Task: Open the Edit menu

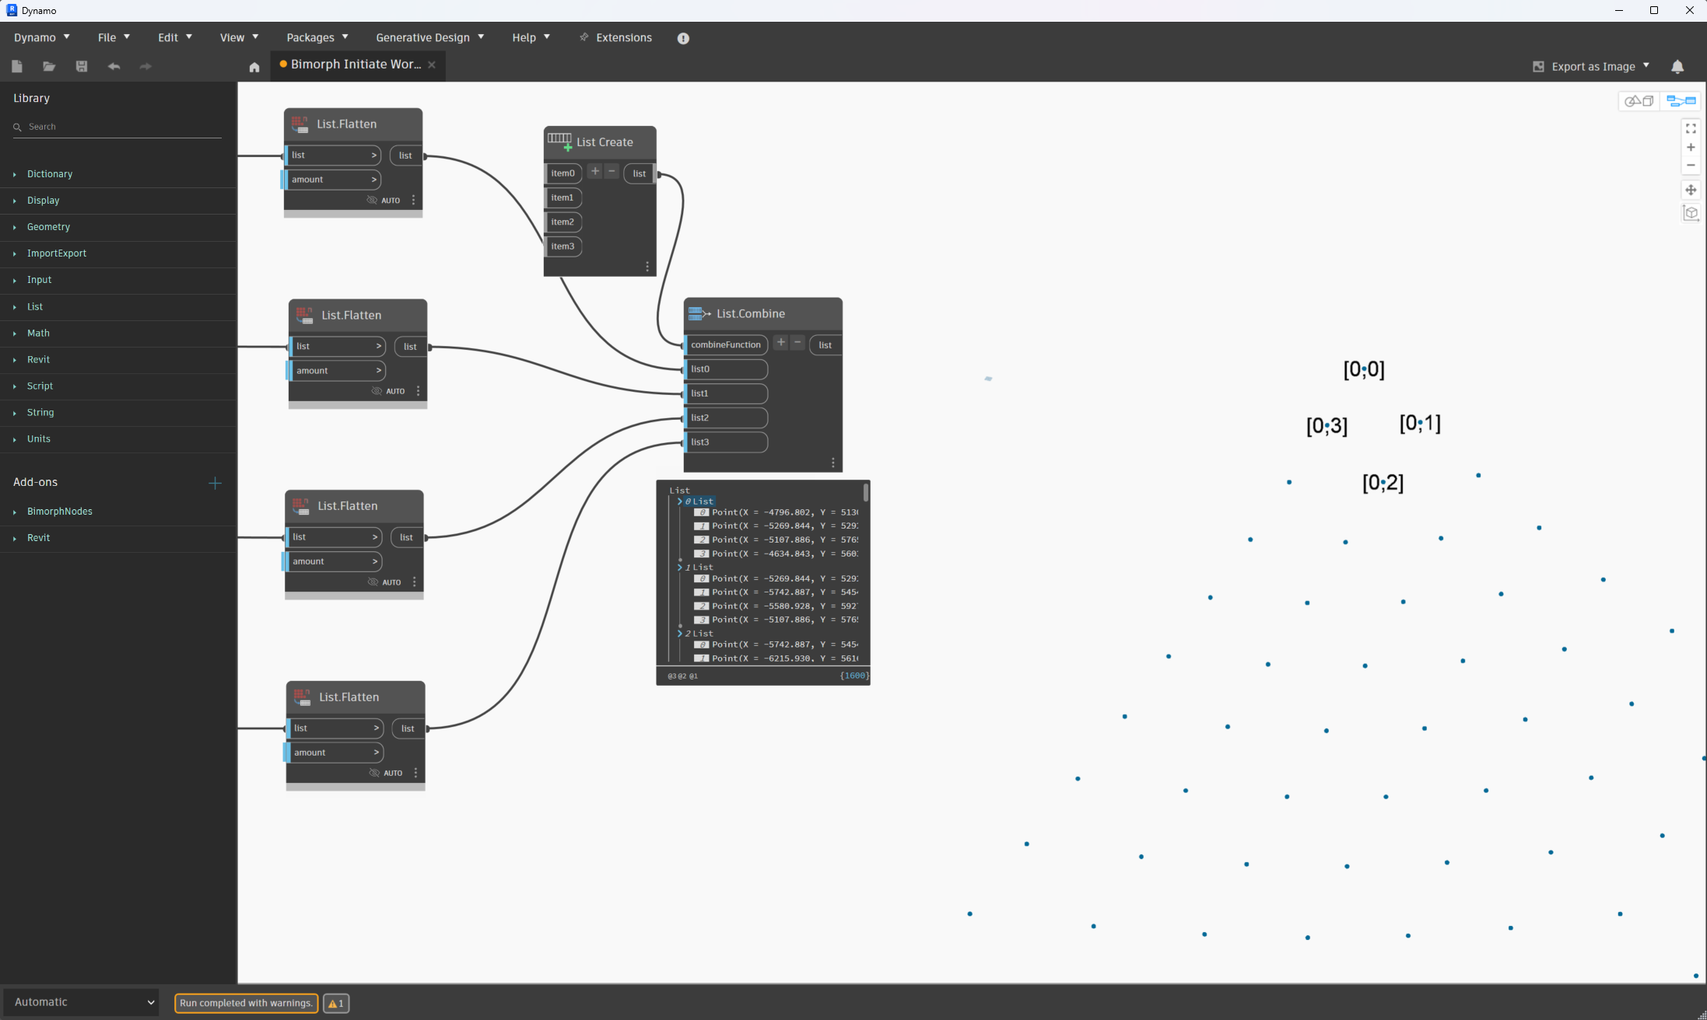Action: click(x=175, y=37)
